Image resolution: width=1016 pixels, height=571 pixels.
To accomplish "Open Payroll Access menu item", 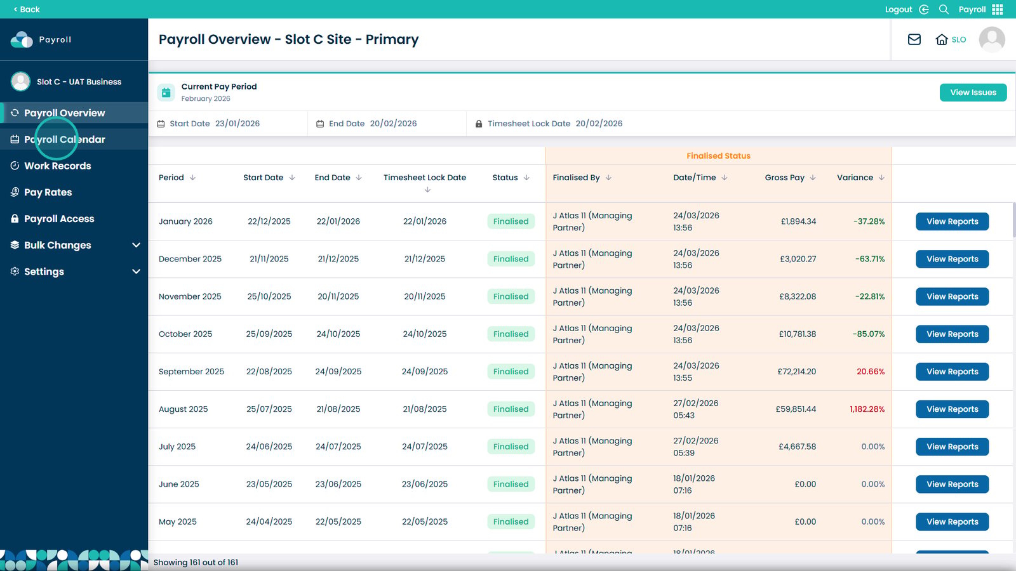I will point(74,218).
